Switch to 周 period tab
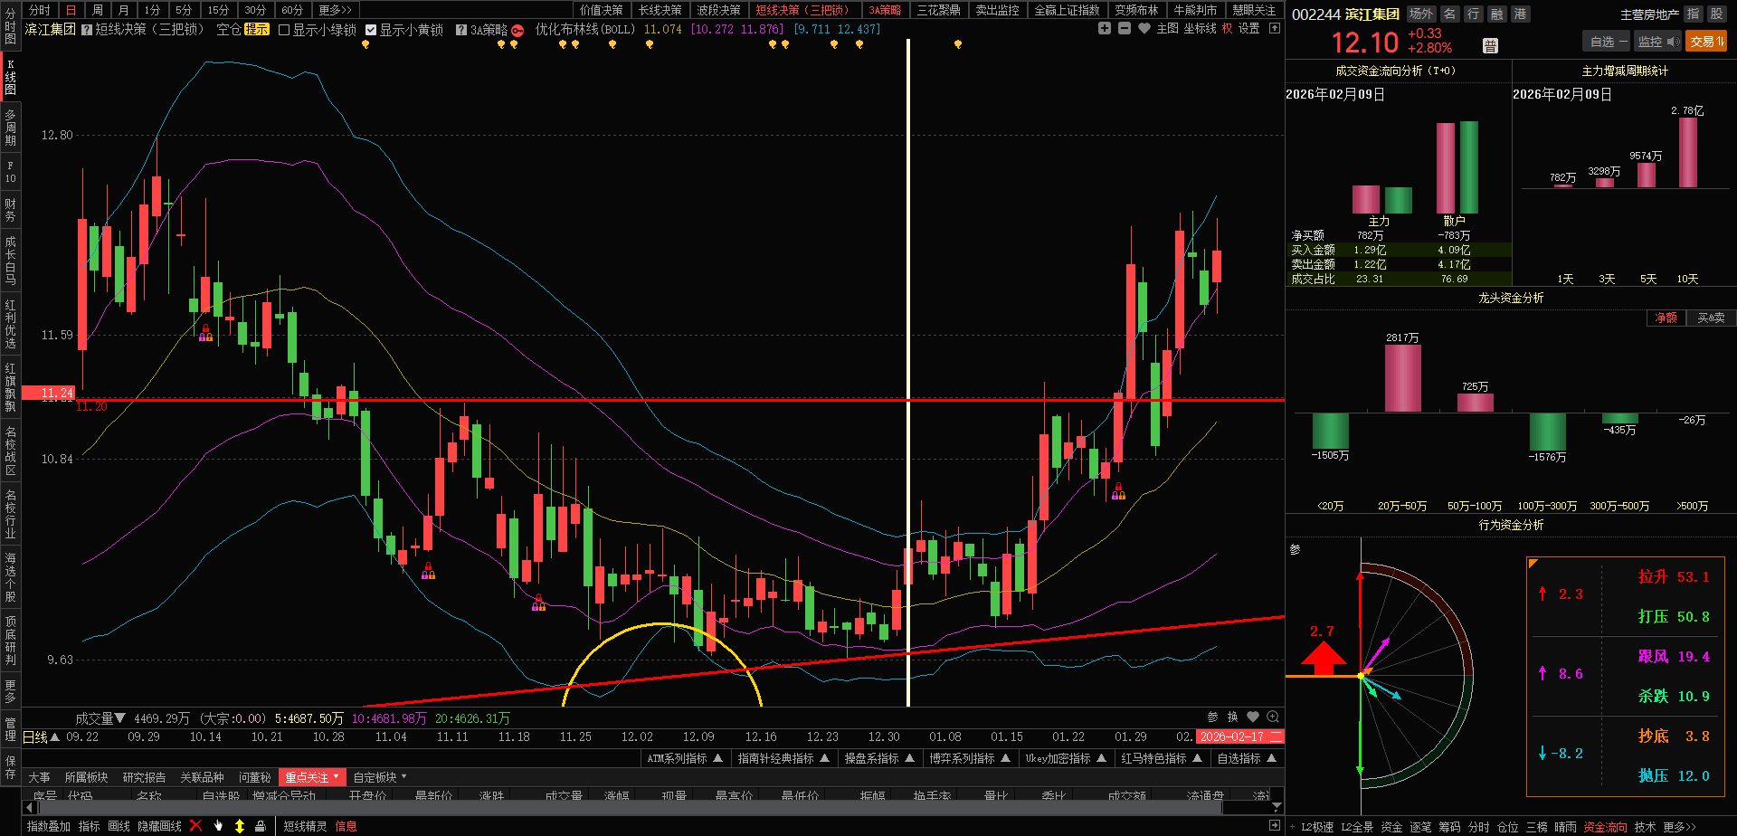 97,10
